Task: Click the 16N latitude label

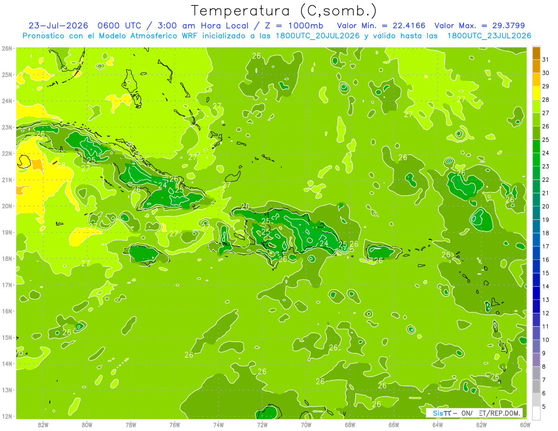Action: click(7, 311)
